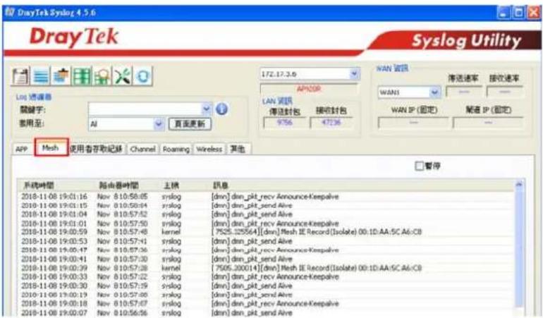This screenshot has height=318, width=543.
Task: Tick the 暫停 pause checkbox
Action: pyautogui.click(x=419, y=166)
